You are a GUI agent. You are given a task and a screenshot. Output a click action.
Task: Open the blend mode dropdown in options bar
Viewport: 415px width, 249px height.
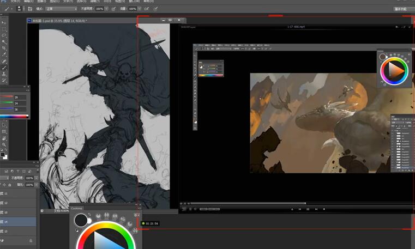(62, 9)
